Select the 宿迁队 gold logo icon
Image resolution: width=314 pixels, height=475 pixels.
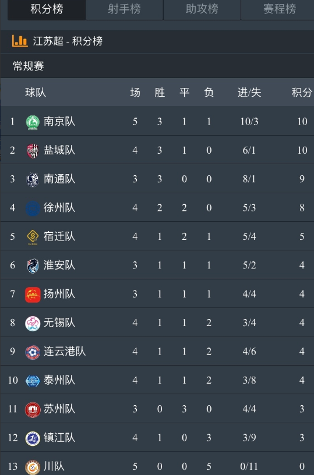(33, 238)
